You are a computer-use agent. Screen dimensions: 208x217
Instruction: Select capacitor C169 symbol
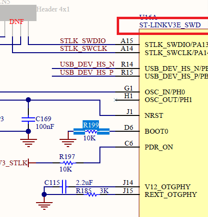coord(28,119)
